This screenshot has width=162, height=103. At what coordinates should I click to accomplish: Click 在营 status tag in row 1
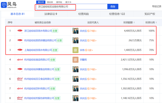[55, 31]
